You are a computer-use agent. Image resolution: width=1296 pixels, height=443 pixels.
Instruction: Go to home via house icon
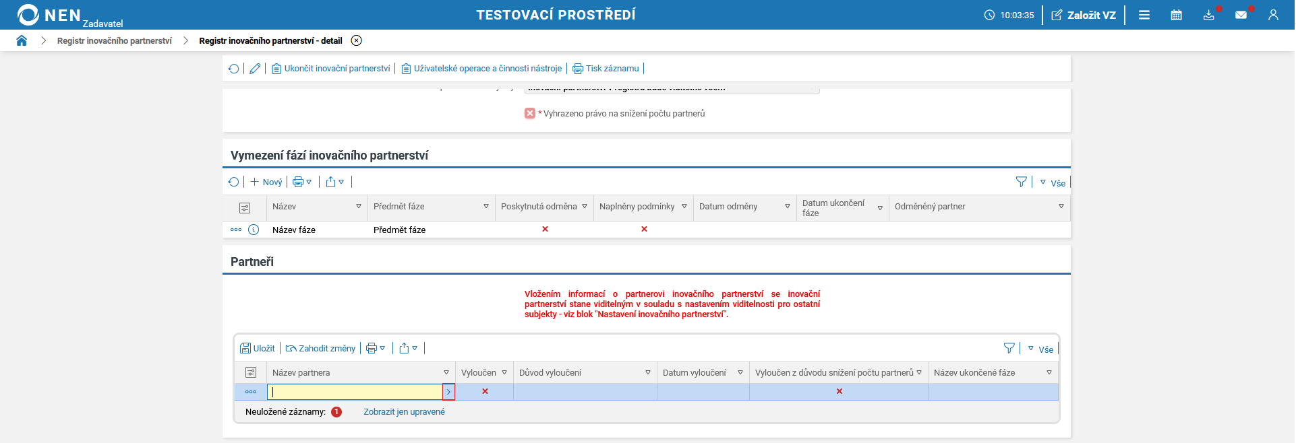22,40
